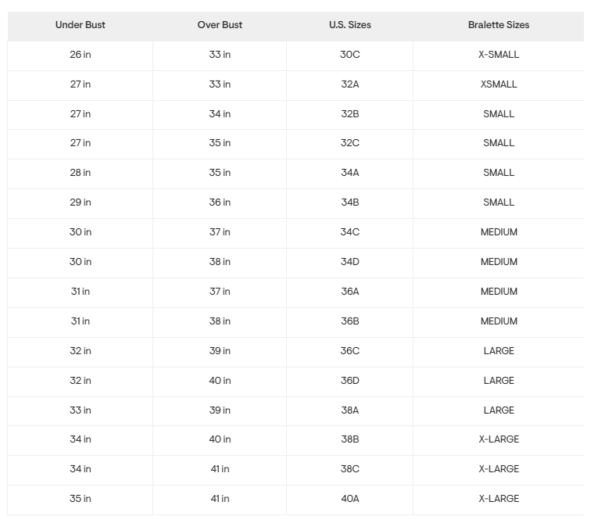Select the 36A size cell
The image size is (605, 527).
pos(349,292)
